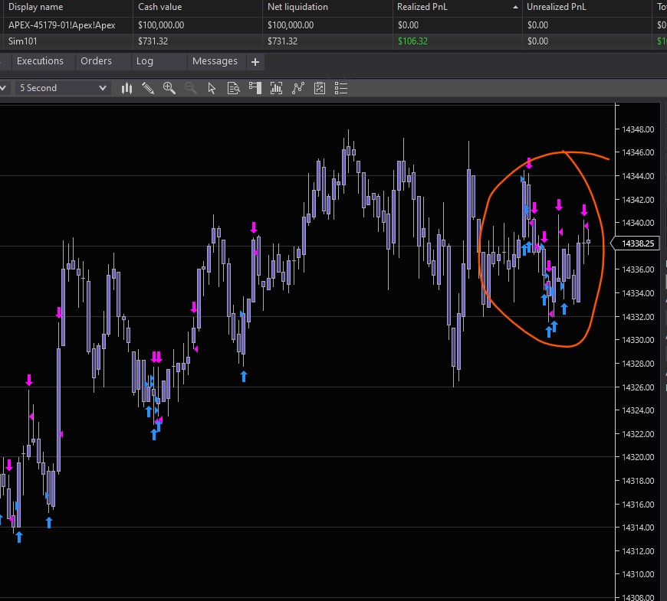The width and height of the screenshot is (667, 601).
Task: Toggle the Chart Trader panel icon
Action: tap(255, 88)
